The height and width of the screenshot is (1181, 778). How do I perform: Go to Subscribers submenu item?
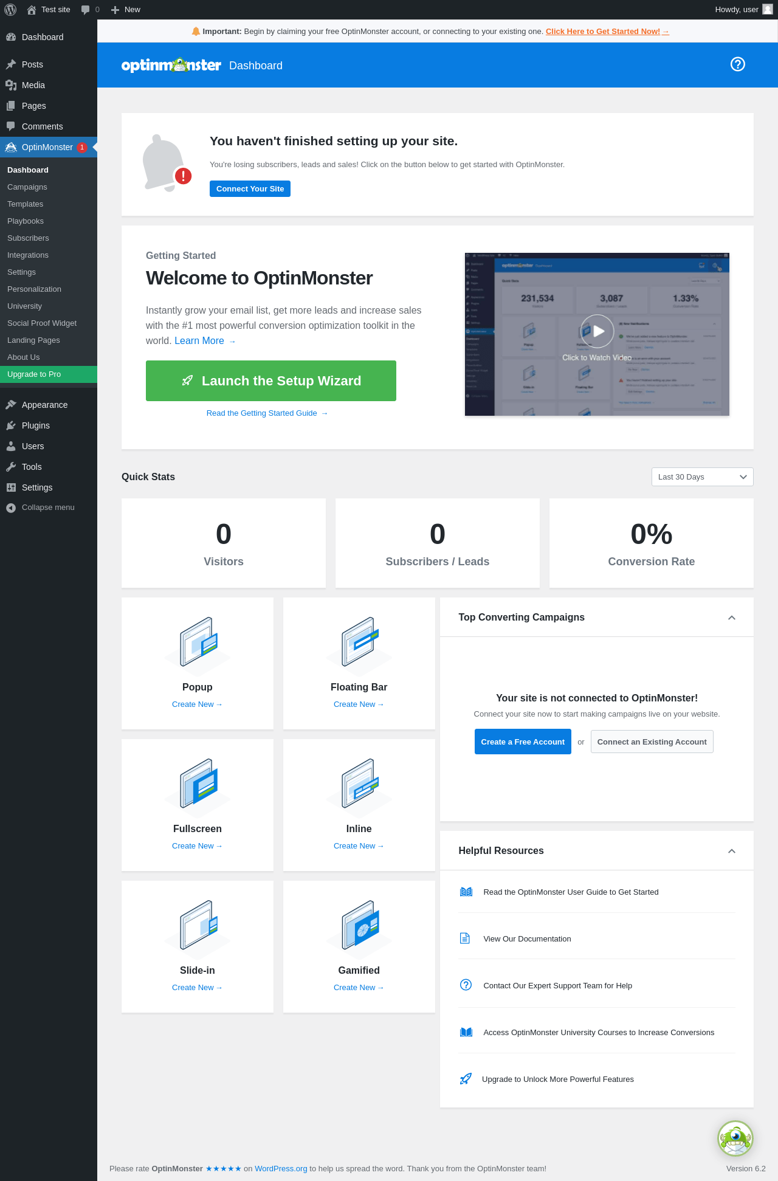coord(28,238)
